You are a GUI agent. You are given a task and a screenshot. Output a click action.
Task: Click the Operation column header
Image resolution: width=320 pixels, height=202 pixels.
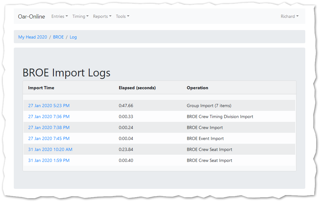click(197, 88)
